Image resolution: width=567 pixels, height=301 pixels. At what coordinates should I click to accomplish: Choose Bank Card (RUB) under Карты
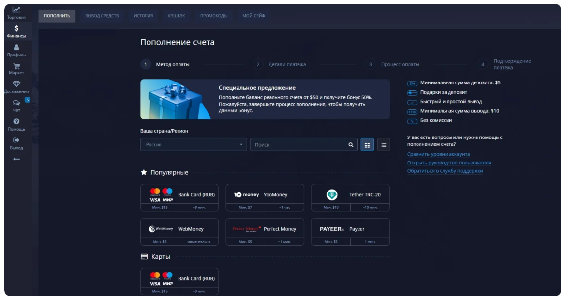click(x=179, y=281)
